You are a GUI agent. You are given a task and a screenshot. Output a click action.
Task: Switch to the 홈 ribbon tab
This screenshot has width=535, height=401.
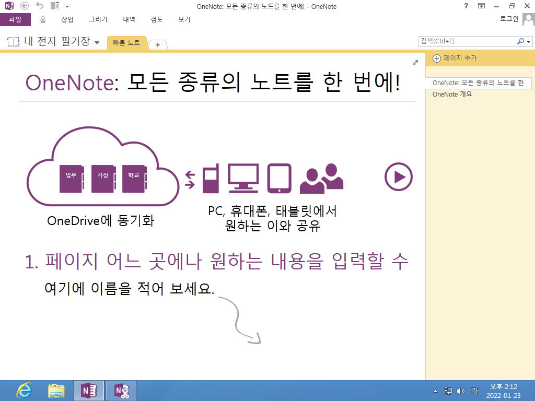click(43, 19)
